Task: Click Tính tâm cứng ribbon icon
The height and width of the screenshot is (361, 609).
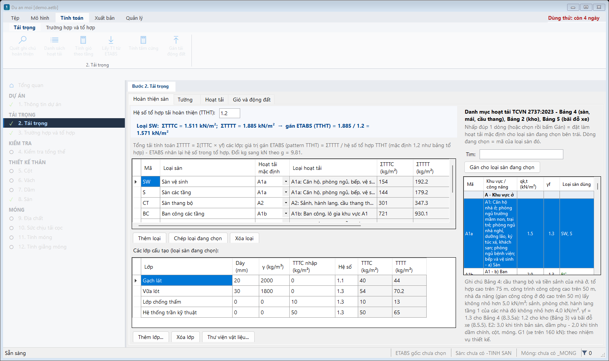Action: pos(143,40)
